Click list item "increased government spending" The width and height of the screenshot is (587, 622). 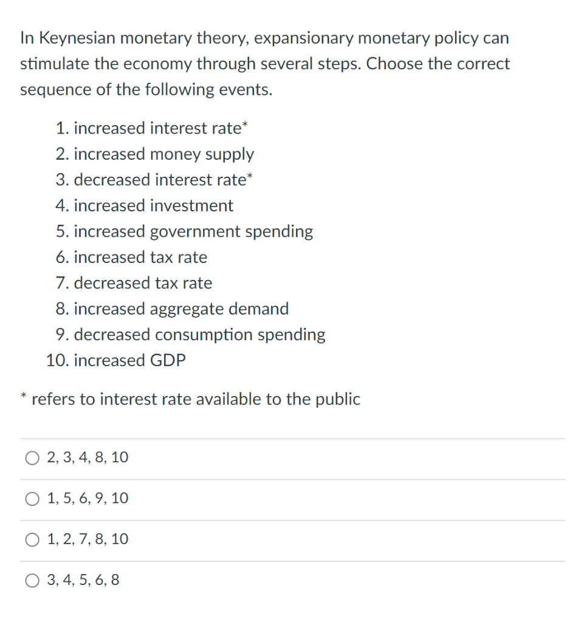(185, 231)
